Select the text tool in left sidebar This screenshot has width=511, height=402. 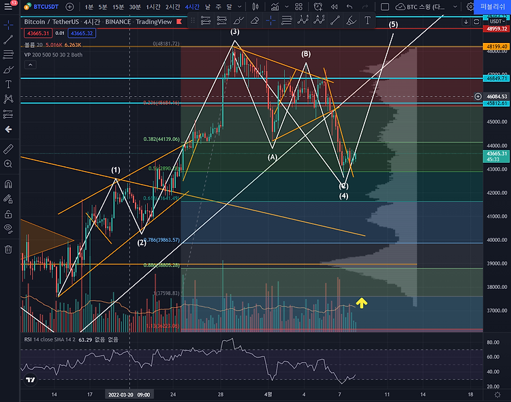coord(8,84)
